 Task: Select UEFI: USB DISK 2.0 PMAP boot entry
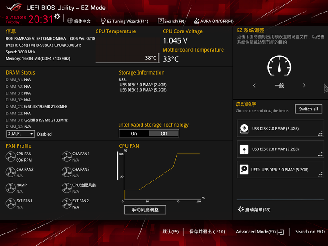point(280,170)
